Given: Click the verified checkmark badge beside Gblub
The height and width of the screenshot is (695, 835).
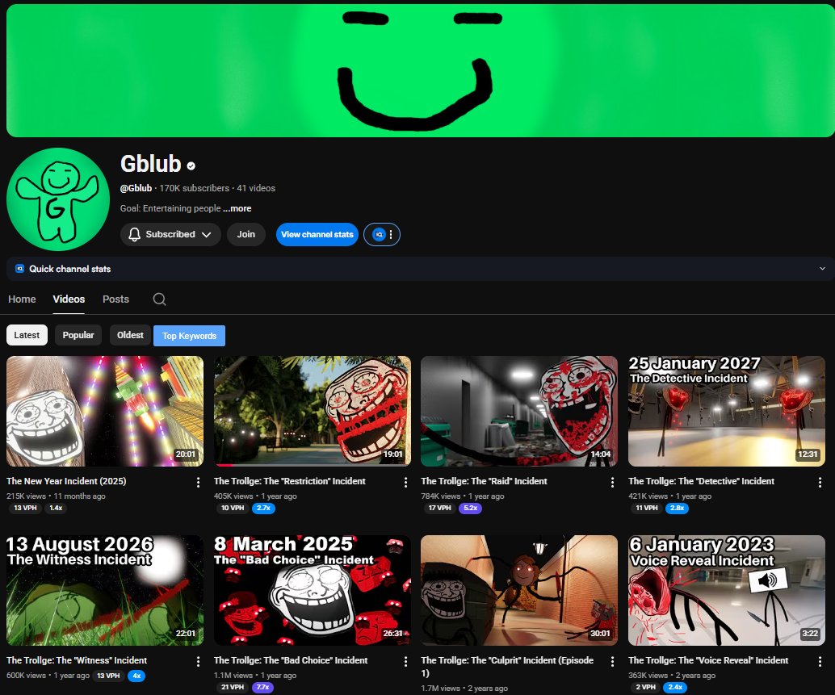Looking at the screenshot, I should pos(191,166).
